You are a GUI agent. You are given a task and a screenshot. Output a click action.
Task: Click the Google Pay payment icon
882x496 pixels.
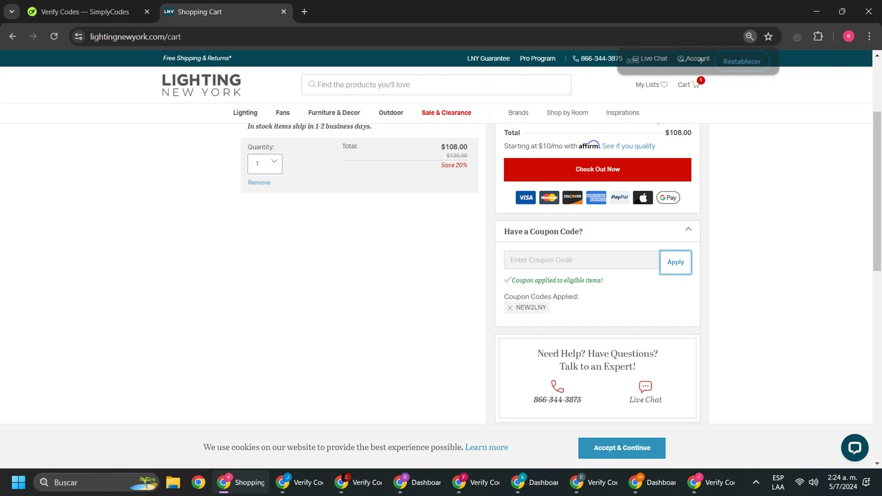668,197
